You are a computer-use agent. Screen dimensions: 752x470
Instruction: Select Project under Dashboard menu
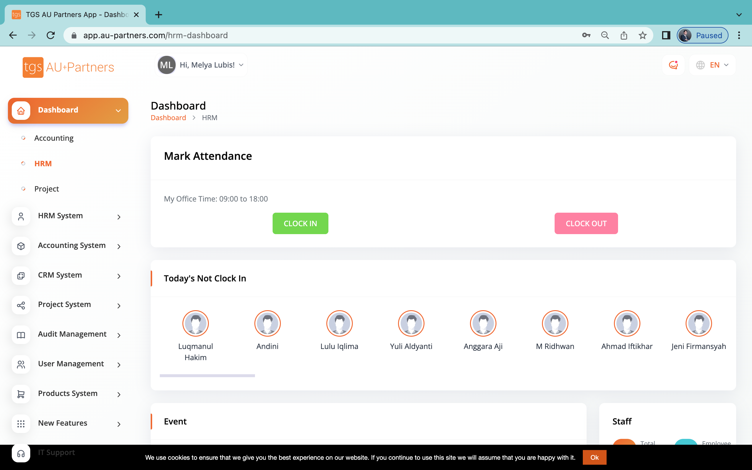[x=47, y=189]
